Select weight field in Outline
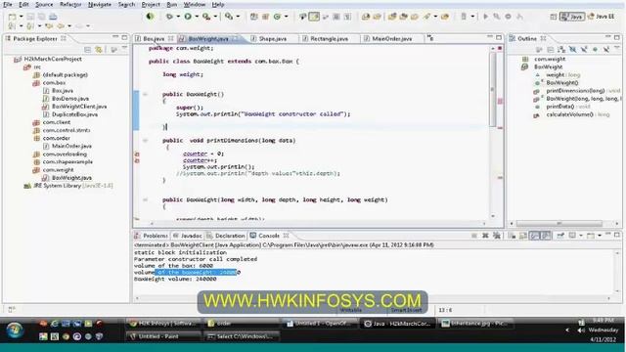The height and width of the screenshot is (352, 626). tap(563, 75)
